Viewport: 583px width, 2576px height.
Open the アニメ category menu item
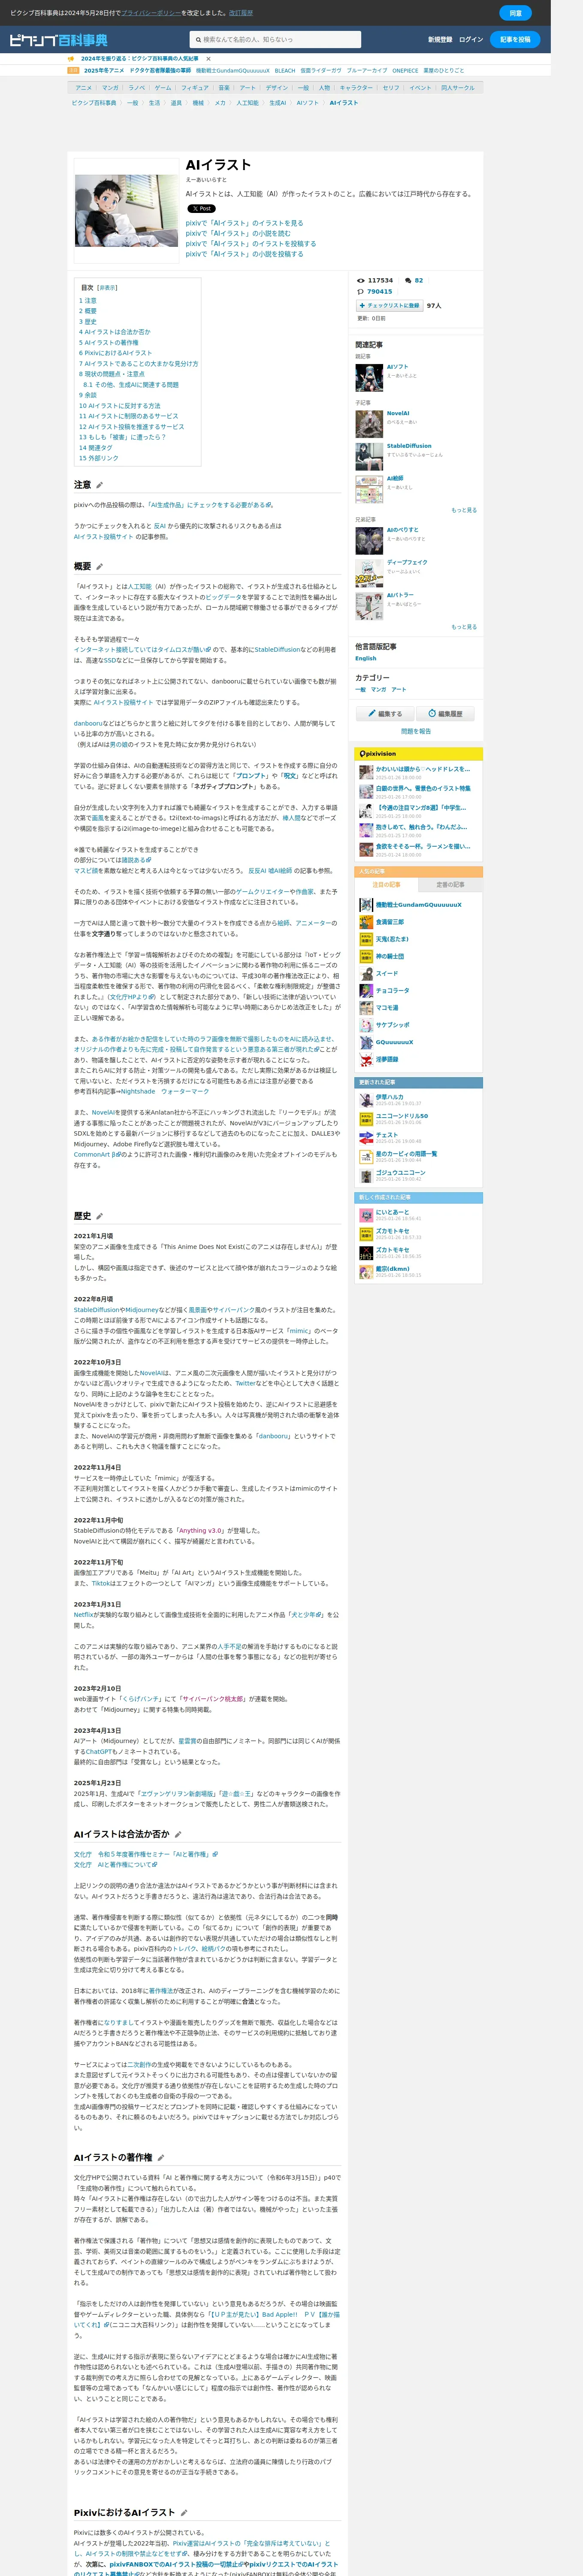[84, 88]
